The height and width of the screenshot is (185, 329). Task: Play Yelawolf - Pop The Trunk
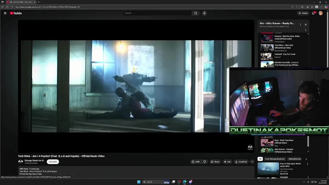coord(285,54)
